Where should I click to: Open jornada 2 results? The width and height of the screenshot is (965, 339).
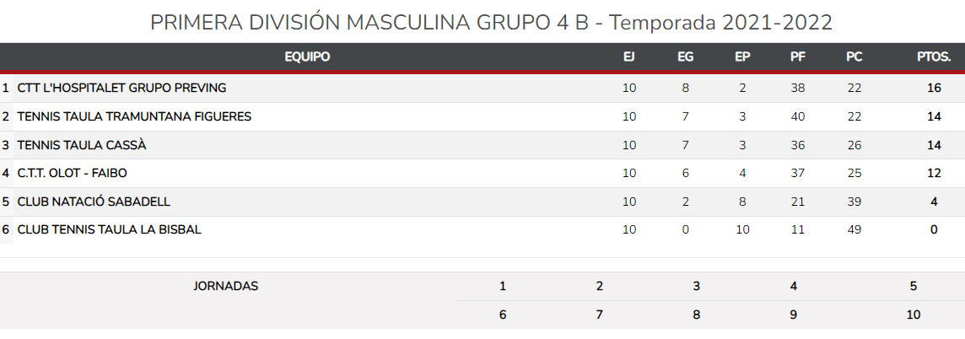(600, 287)
